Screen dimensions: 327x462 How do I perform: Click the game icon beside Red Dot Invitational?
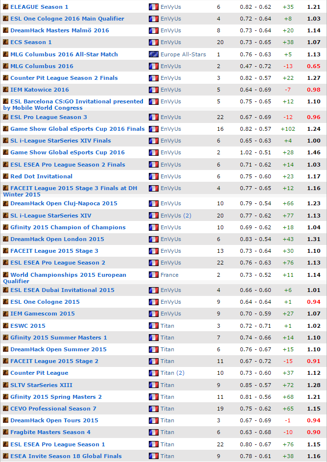(5, 176)
